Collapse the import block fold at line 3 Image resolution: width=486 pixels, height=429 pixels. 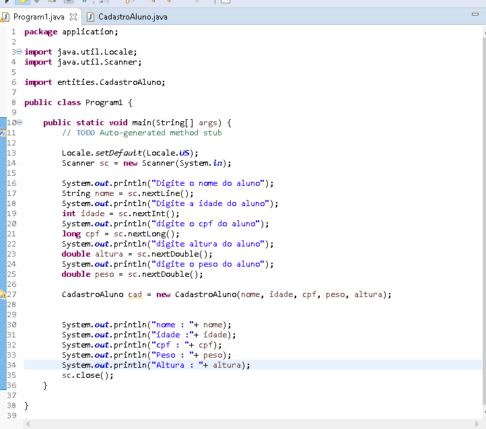coord(20,51)
